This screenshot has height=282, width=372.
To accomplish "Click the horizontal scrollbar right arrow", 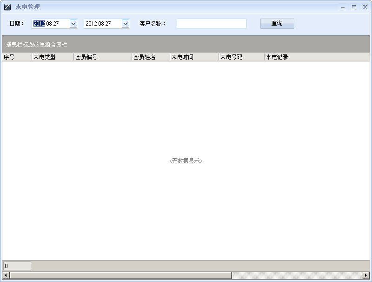I will (x=366, y=275).
